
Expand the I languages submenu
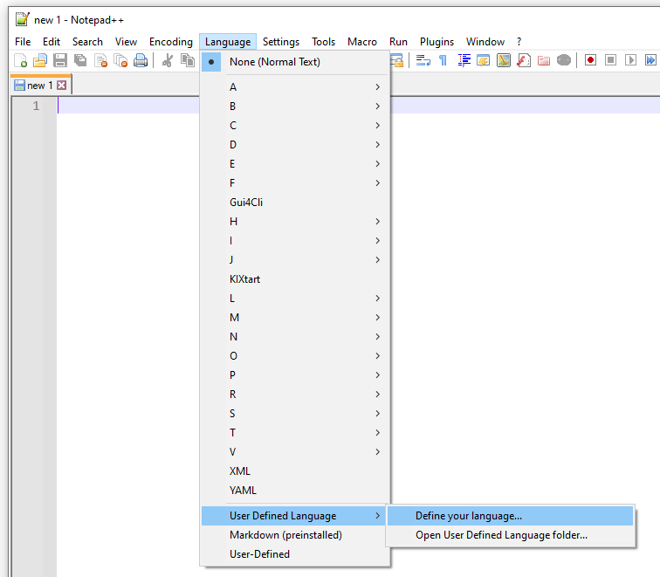point(295,241)
